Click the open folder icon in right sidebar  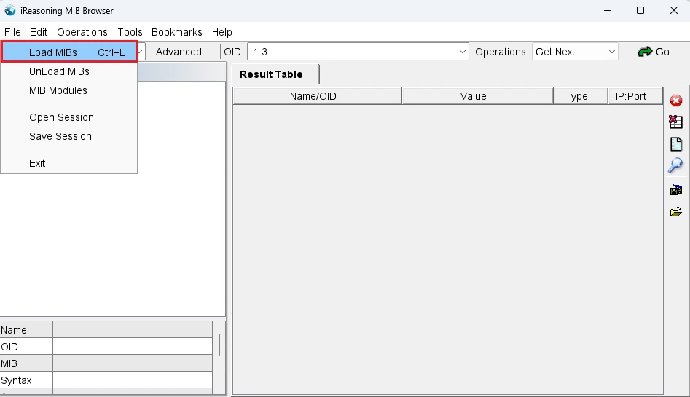(676, 212)
